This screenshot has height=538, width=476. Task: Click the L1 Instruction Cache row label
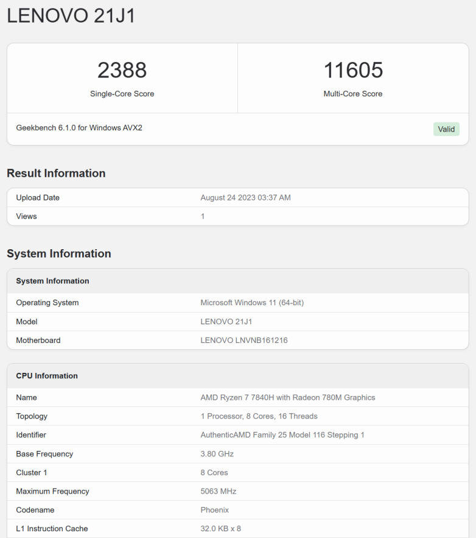52,529
